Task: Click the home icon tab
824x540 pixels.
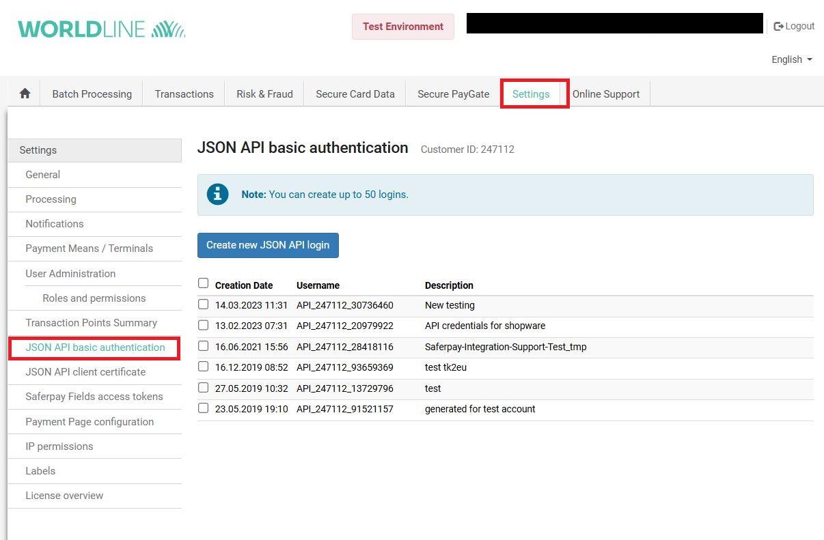Action: click(25, 94)
